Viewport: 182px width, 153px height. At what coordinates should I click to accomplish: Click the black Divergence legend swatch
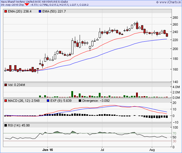[80, 101]
